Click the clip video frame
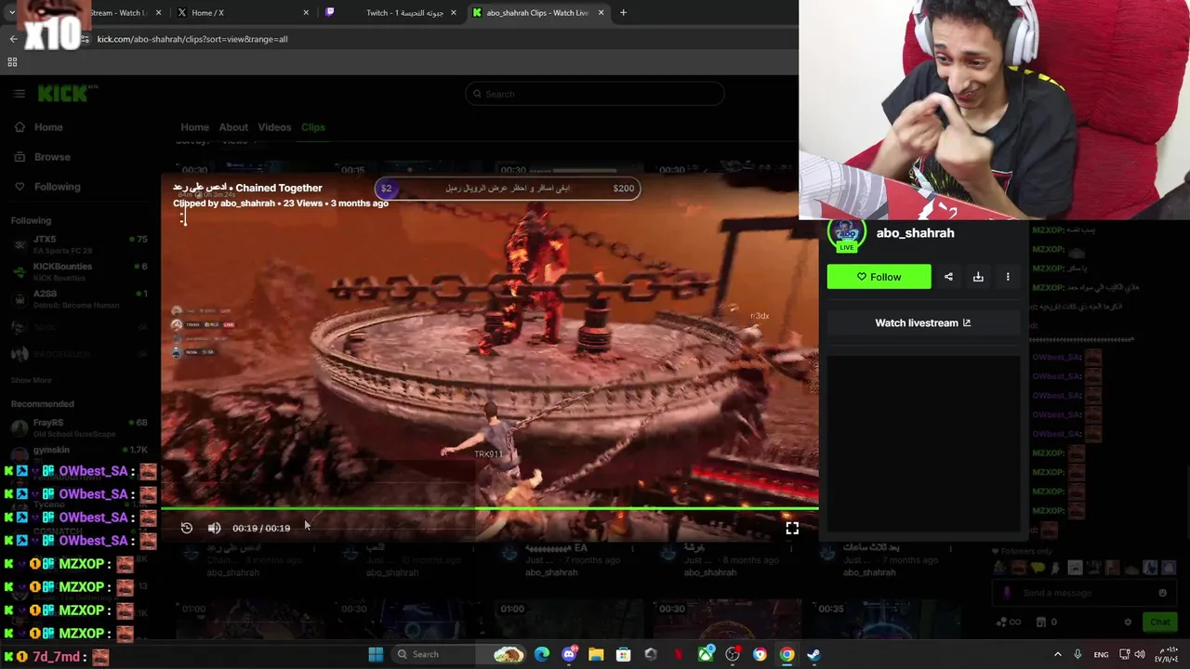Viewport: 1190px width, 669px height. [x=489, y=358]
